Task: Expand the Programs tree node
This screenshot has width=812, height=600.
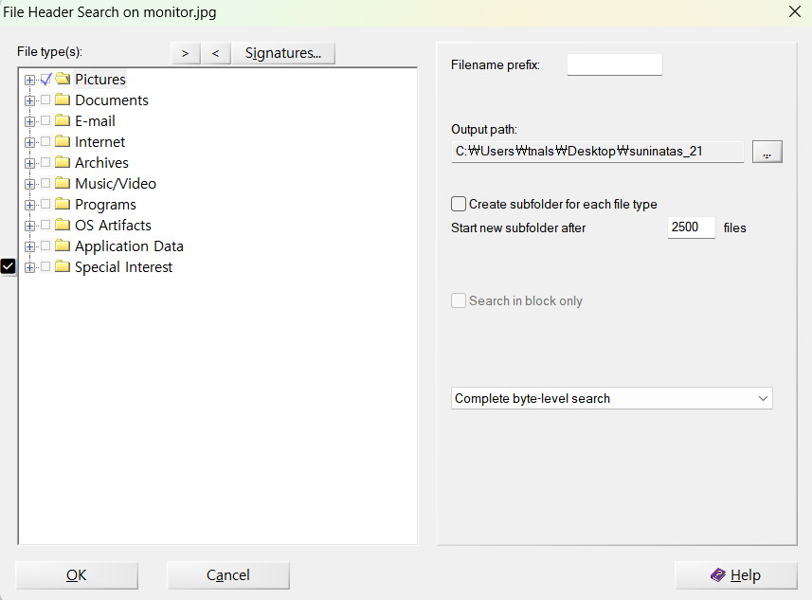Action: (x=29, y=205)
